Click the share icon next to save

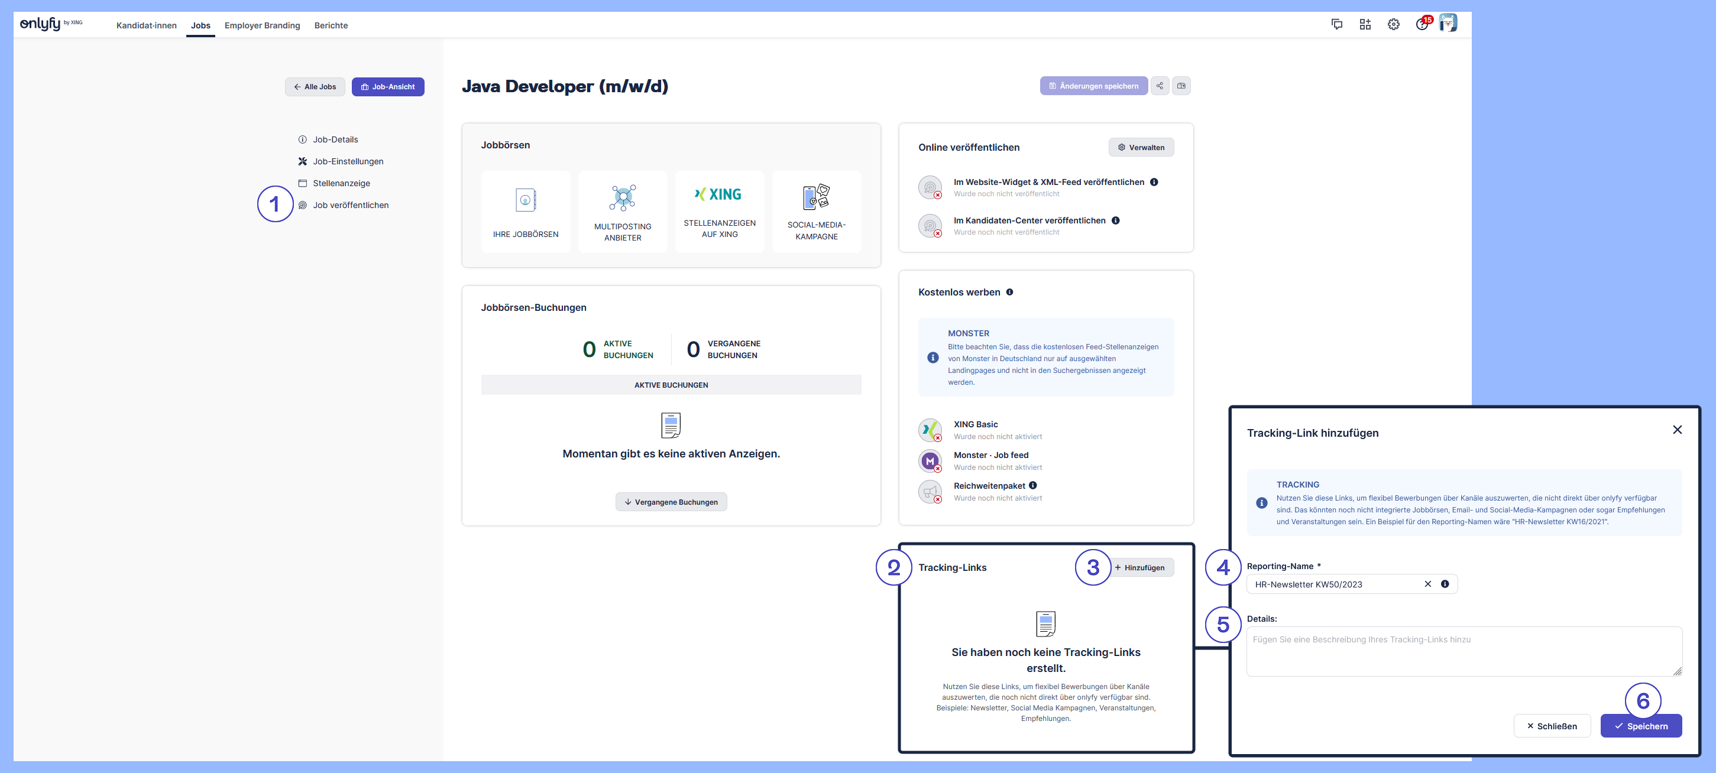coord(1160,86)
